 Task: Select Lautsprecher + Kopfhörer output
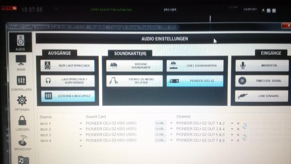click(x=68, y=81)
